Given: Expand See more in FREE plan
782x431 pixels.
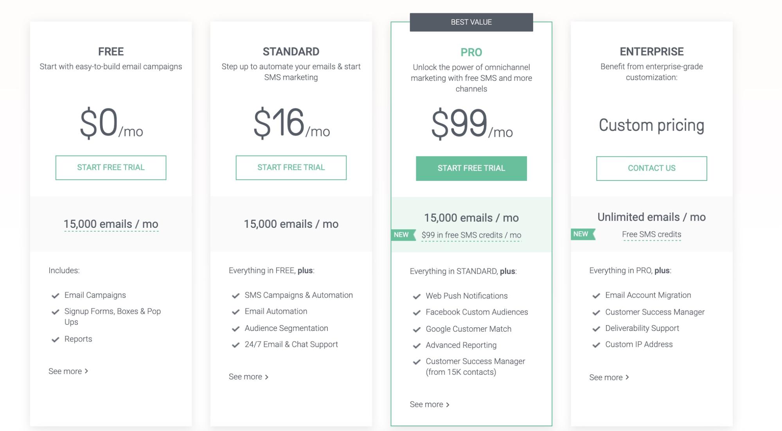Looking at the screenshot, I should (x=68, y=371).
